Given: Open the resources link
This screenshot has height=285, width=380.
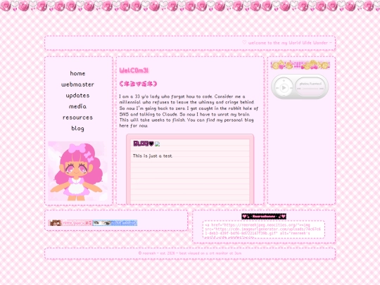Looking at the screenshot, I should (x=77, y=118).
